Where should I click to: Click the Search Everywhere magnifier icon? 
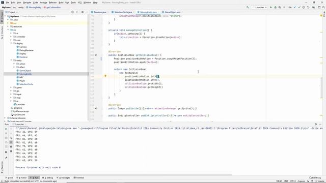point(323,7)
